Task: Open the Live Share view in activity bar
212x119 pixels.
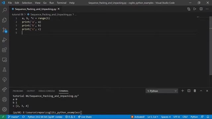Action: (x=4, y=90)
